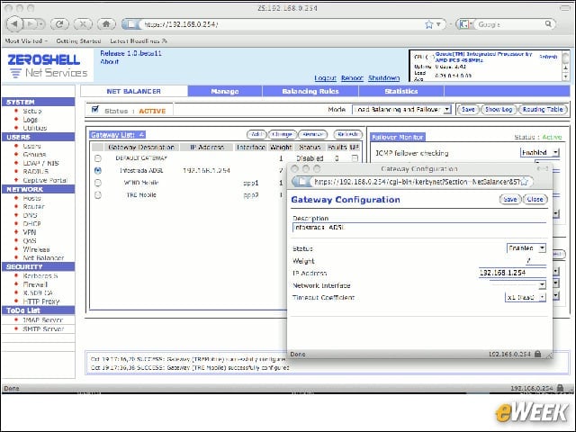
Task: Open the Timeout Coefficient dropdown
Action: 526,297
